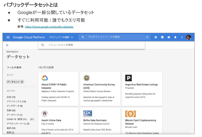Open the About COVID-19 Public Datasets card
This screenshot has height=137, width=202.
58,89
